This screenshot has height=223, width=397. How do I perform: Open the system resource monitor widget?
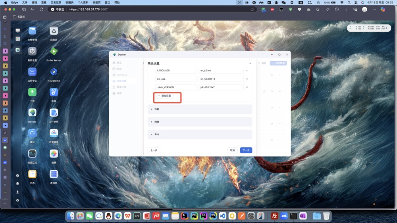(x=369, y=28)
